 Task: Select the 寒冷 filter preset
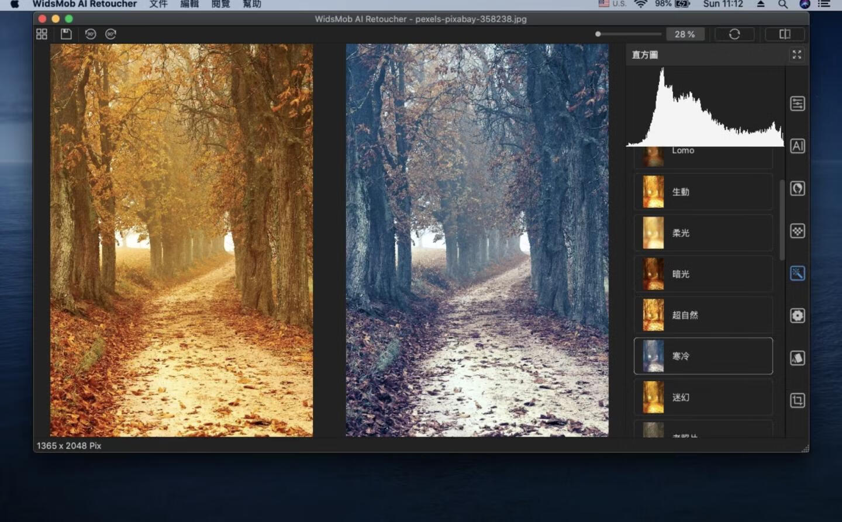coord(703,356)
